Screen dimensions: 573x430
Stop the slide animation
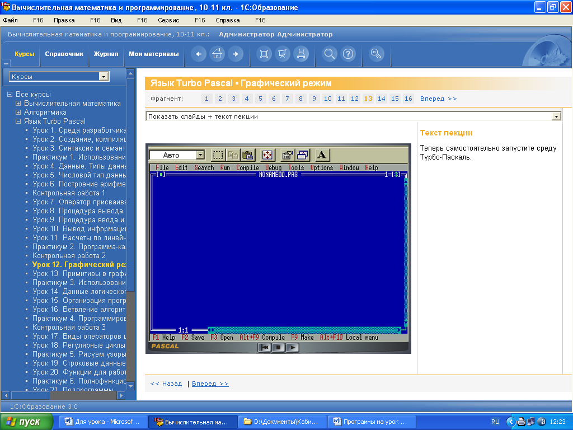pos(278,347)
